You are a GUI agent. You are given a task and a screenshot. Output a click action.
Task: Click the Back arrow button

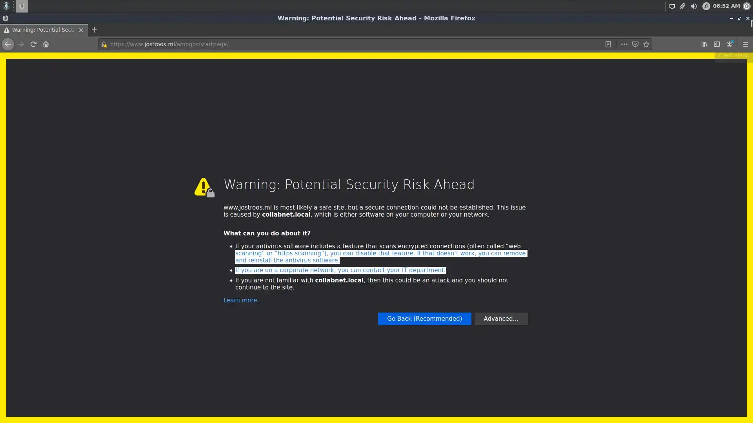click(8, 44)
